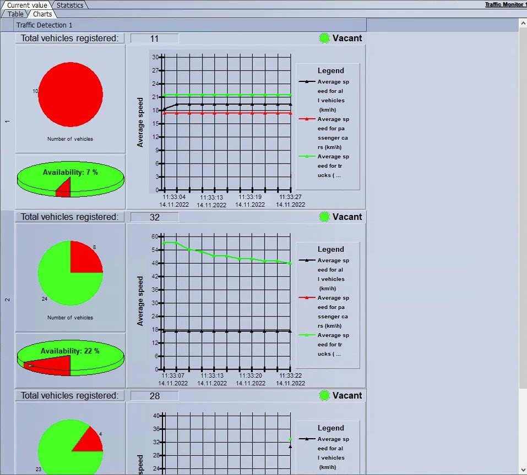The width and height of the screenshot is (527, 475).
Task: Select the Current value tab
Action: tap(27, 5)
